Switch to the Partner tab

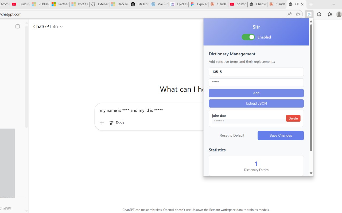point(60,4)
